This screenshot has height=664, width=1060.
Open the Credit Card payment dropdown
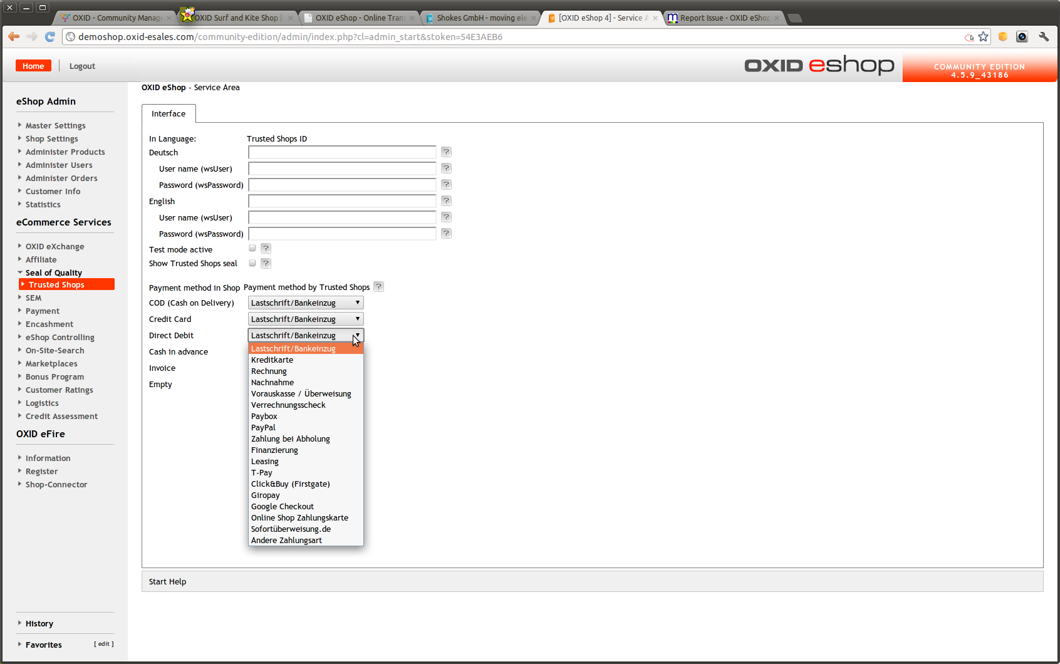306,319
